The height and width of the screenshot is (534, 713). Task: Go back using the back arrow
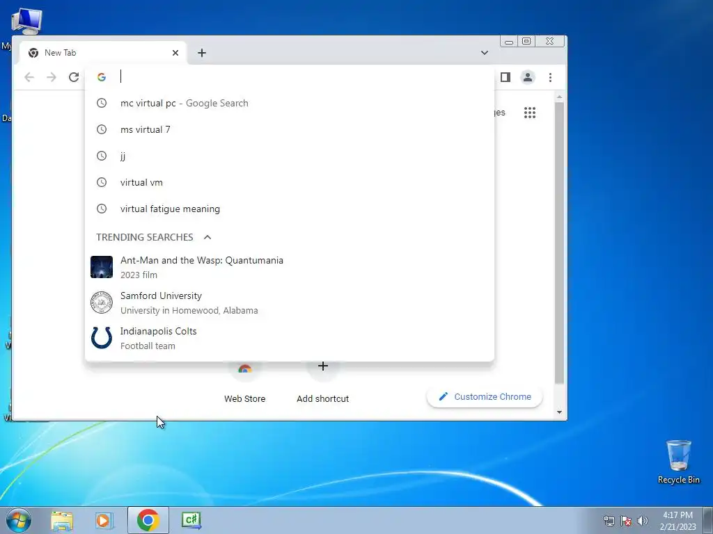(x=29, y=77)
